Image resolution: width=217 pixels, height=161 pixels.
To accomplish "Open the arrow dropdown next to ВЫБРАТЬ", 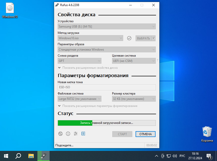I will (154, 38).
